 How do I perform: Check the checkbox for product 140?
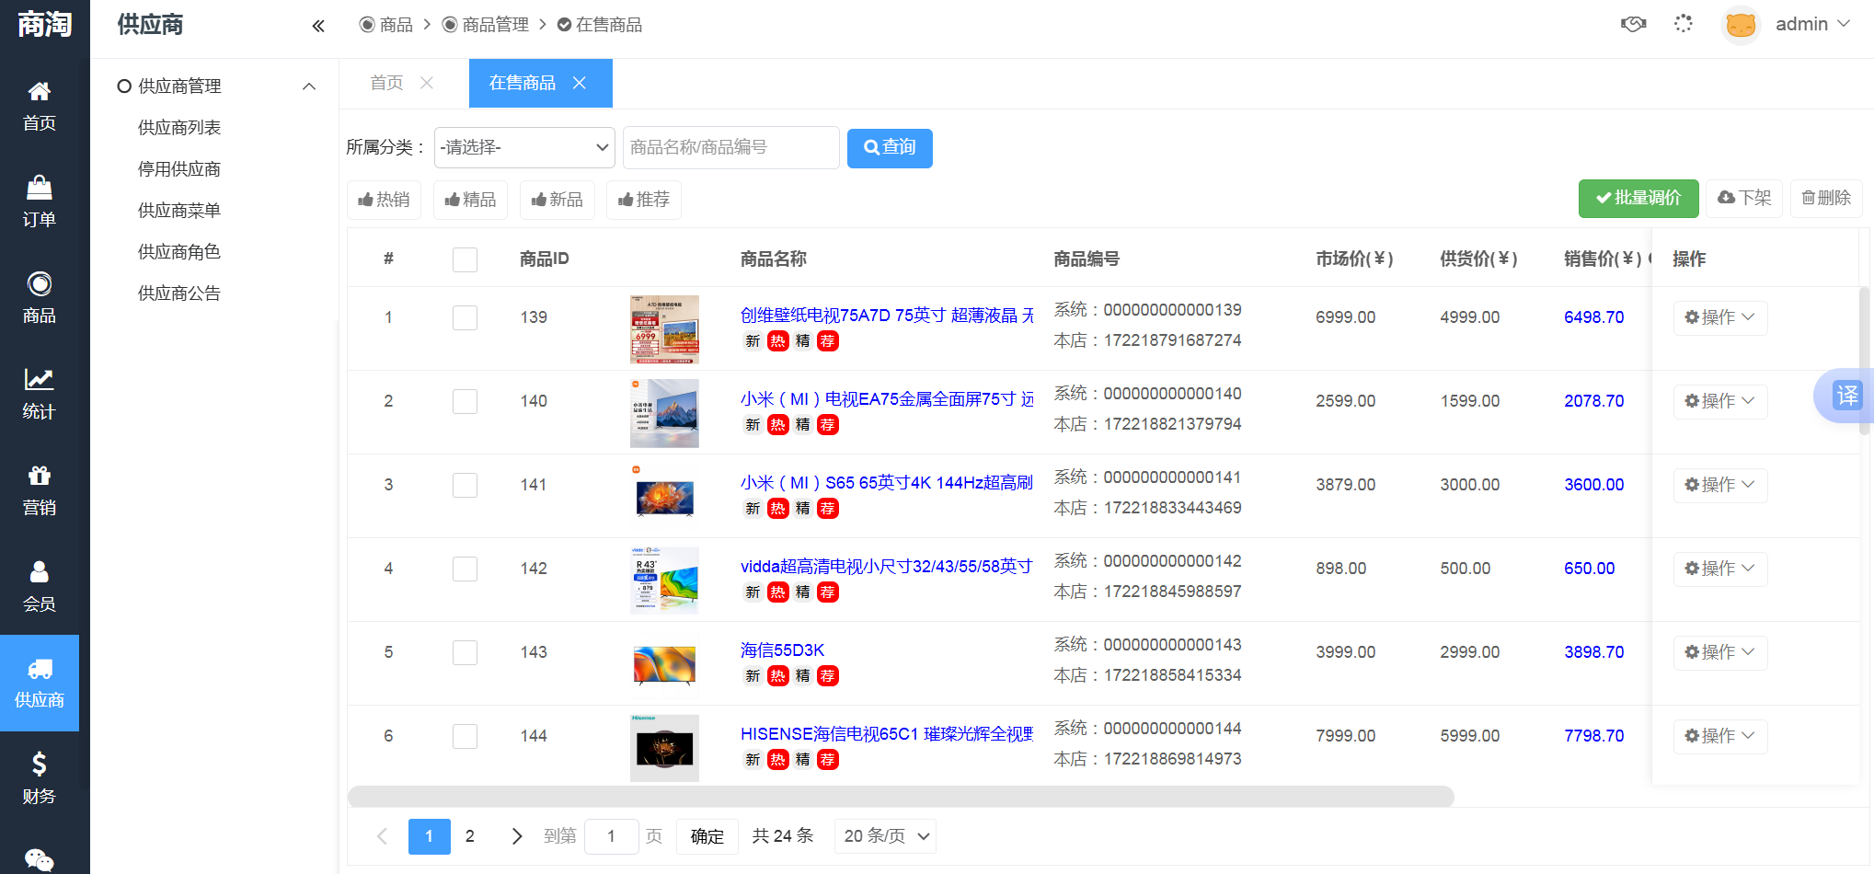point(465,400)
